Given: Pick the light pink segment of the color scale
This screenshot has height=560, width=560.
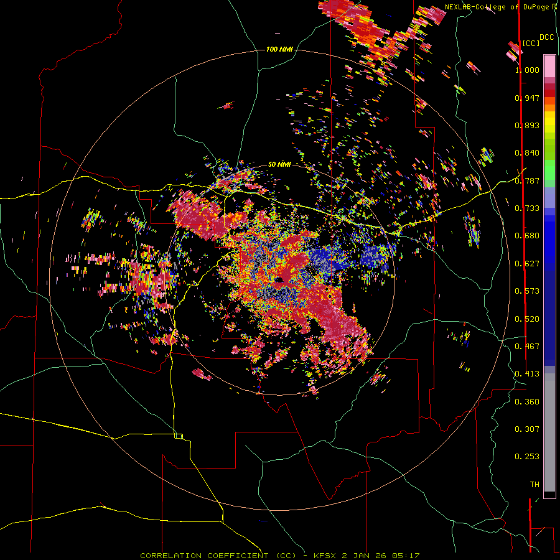Looking at the screenshot, I should click(549, 66).
